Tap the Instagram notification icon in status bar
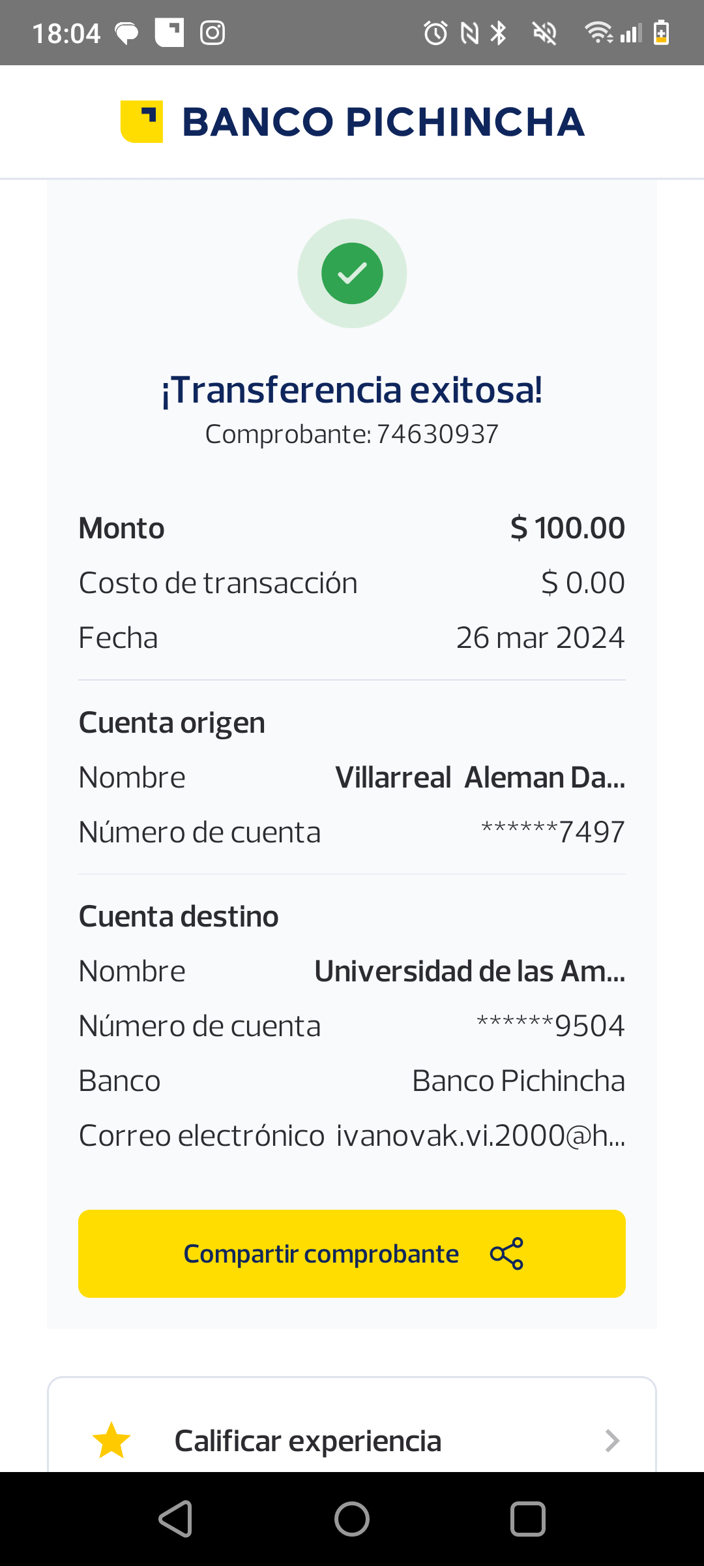 (x=213, y=33)
